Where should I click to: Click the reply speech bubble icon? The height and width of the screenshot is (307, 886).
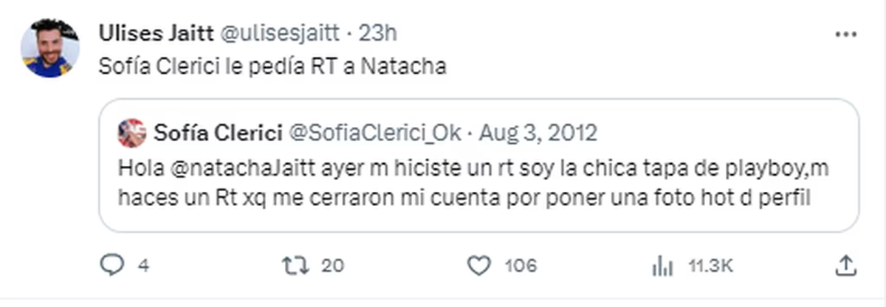point(111,266)
